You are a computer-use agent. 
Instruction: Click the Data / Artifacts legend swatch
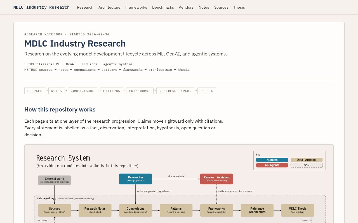307,160
